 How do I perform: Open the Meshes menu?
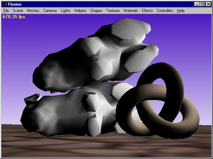click(x=33, y=11)
